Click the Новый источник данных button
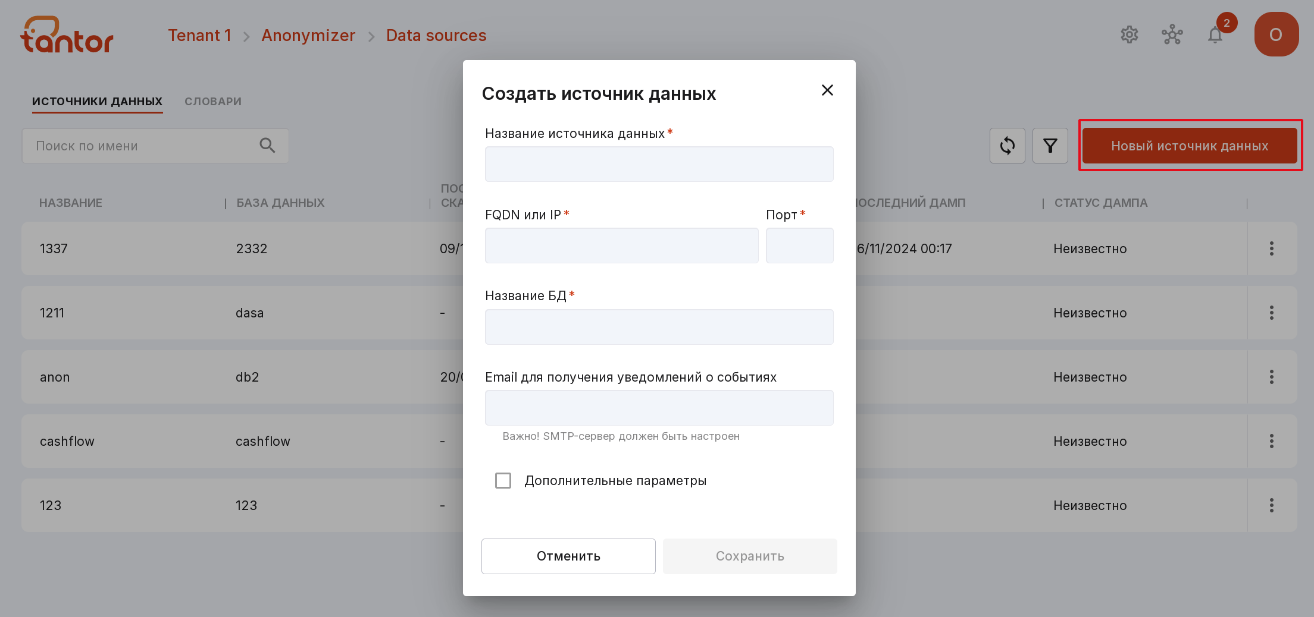 [x=1190, y=146]
